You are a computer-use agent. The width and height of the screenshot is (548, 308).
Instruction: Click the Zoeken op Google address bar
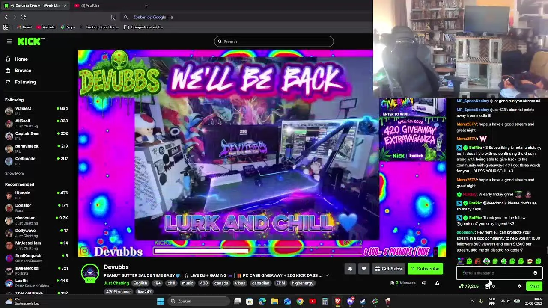point(246,17)
